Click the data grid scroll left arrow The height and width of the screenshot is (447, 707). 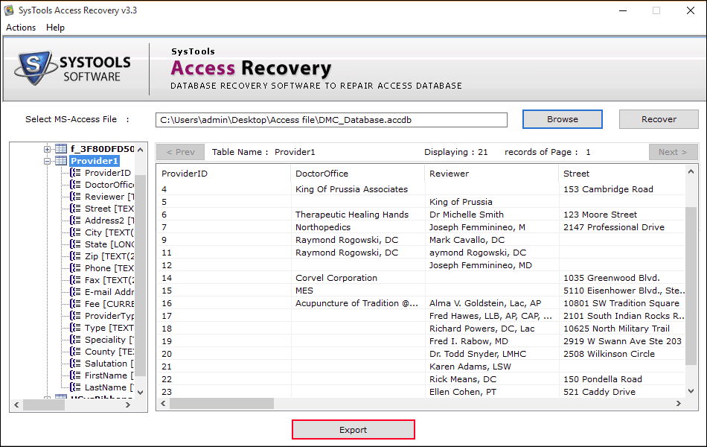coord(163,403)
